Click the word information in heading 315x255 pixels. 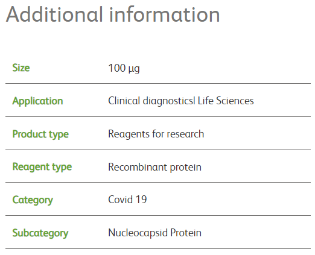point(165,14)
